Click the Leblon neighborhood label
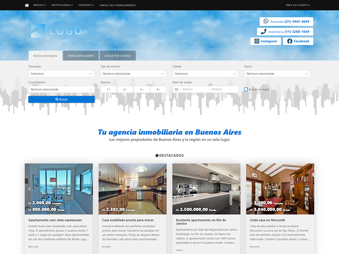 pyautogui.click(x=179, y=250)
